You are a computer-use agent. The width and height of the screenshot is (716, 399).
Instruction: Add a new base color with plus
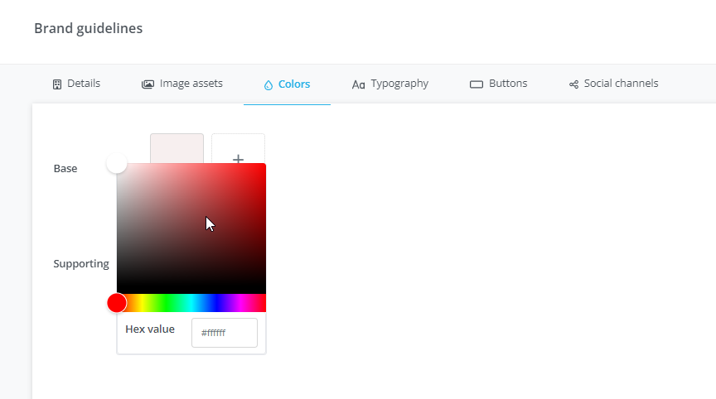[238, 149]
